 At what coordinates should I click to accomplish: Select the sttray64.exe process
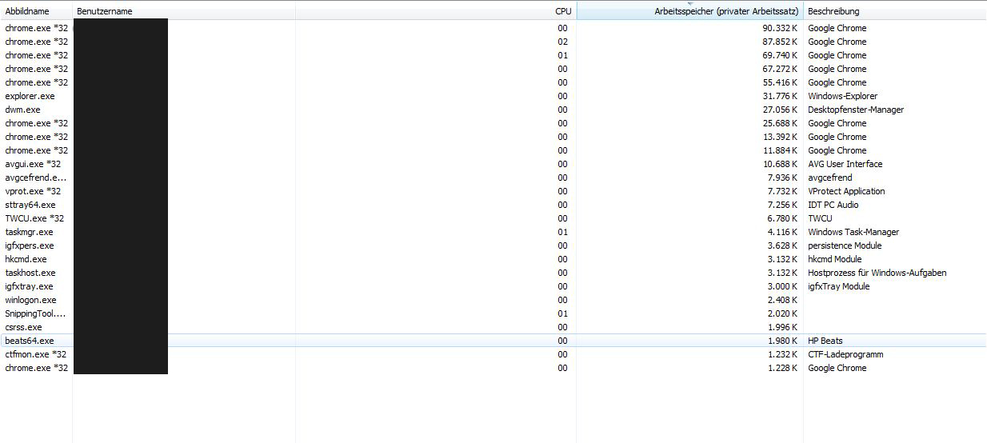click(493, 205)
